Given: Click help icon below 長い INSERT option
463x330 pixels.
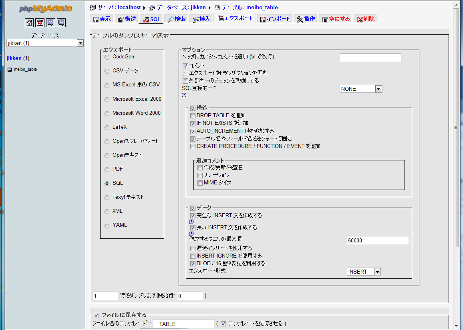Looking at the screenshot, I should pos(191,234).
